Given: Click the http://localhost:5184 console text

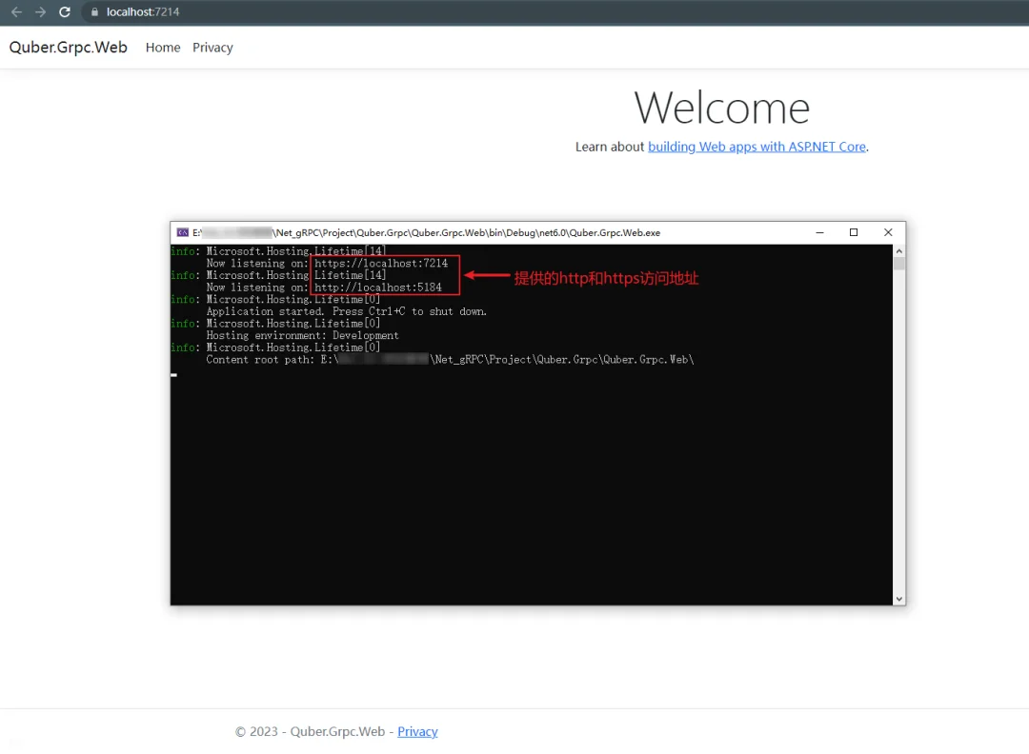Looking at the screenshot, I should click(x=378, y=288).
